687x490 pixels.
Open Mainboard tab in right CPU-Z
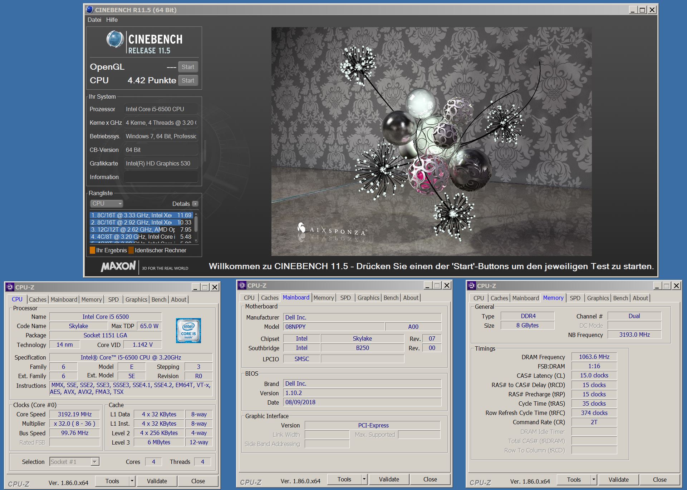(525, 298)
